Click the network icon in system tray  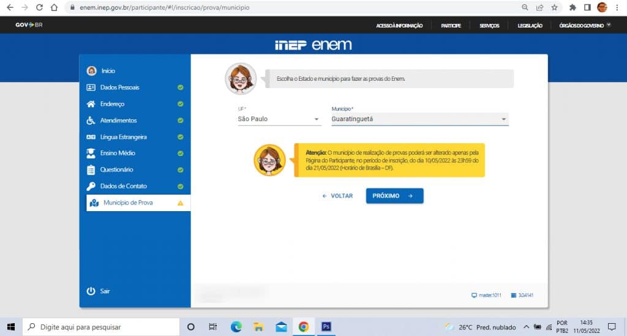549,327
